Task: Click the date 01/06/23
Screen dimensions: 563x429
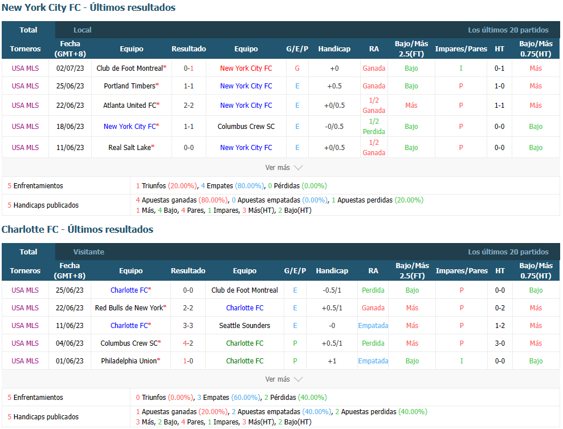Action: [x=70, y=361]
